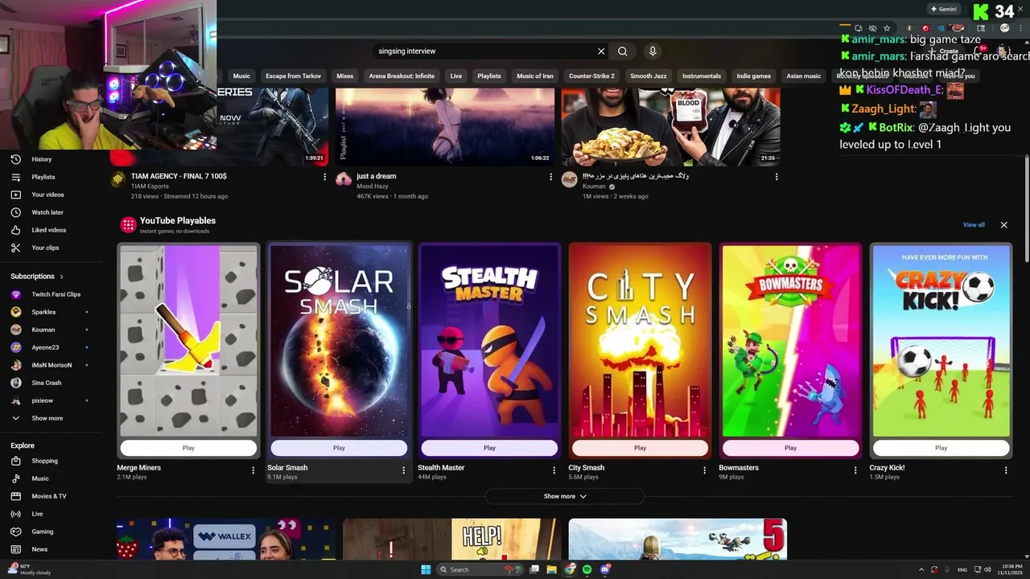The height and width of the screenshot is (579, 1030).
Task: Bookmark this page with star icon
Action: click(x=887, y=28)
